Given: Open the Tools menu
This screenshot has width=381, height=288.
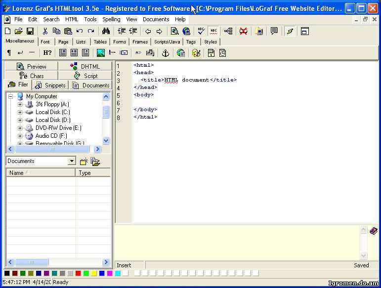Looking at the screenshot, I should point(90,19).
